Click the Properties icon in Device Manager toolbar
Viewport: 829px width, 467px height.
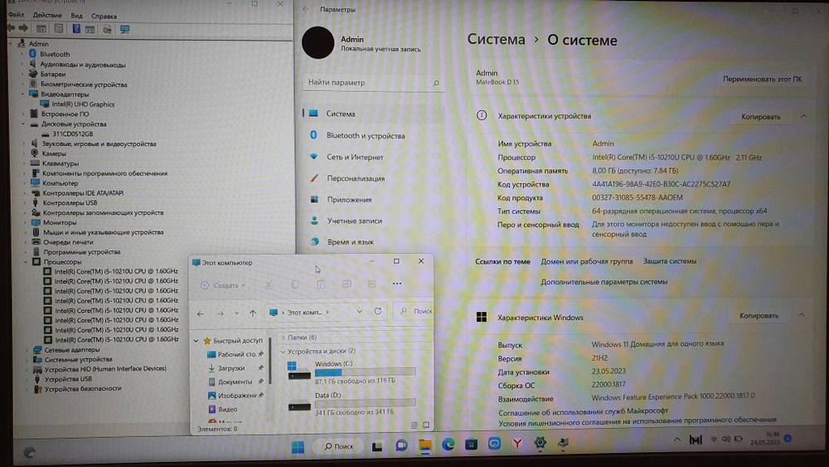pos(59,28)
